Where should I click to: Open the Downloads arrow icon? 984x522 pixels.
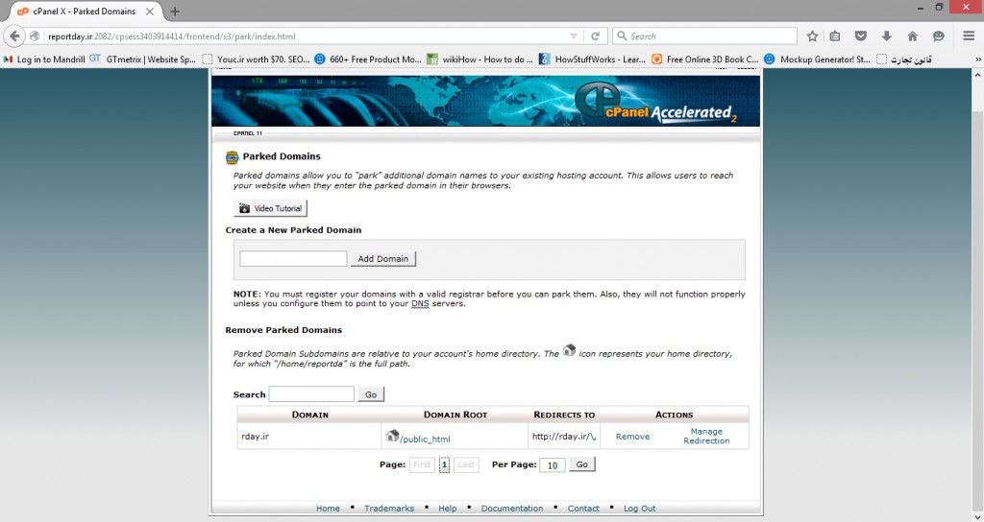pyautogui.click(x=886, y=36)
